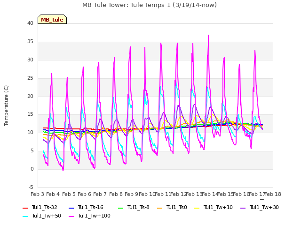301x225 pixels.
Task: Click the cyan Tul1_Tw+50 legend swatch
Action: 25,216
